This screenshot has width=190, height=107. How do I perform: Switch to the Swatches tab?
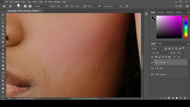pos(160,12)
